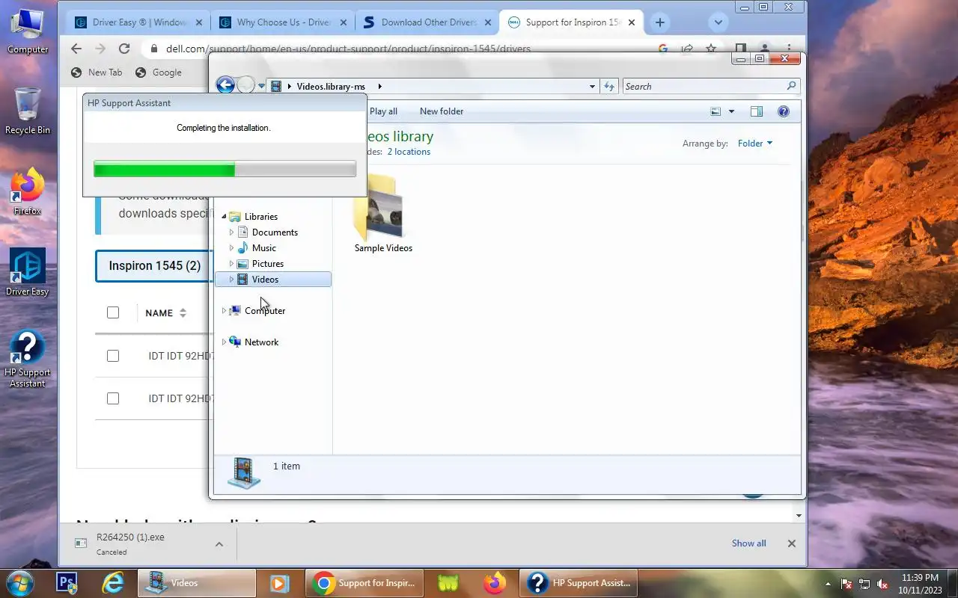Open the Driver Easy desktop shortcut
The image size is (958, 598).
click(x=28, y=272)
